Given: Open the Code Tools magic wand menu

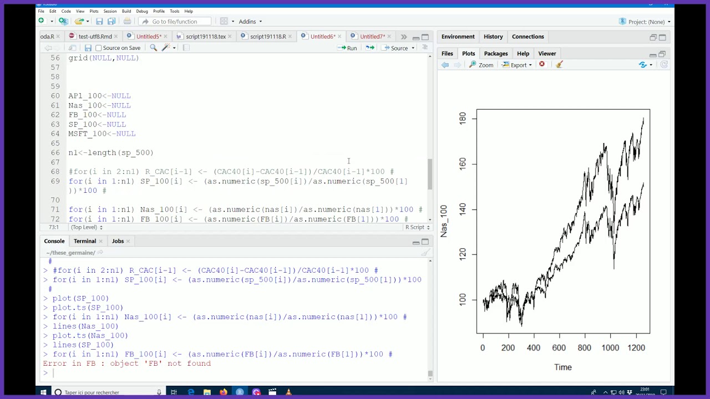Looking at the screenshot, I should coord(168,48).
